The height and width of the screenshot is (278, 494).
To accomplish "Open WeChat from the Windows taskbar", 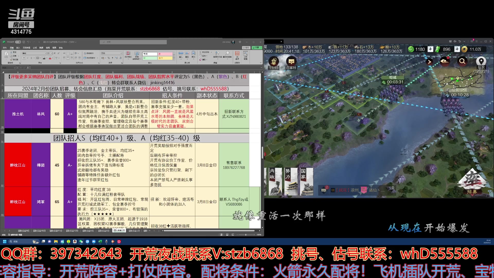I will click(x=81, y=241).
